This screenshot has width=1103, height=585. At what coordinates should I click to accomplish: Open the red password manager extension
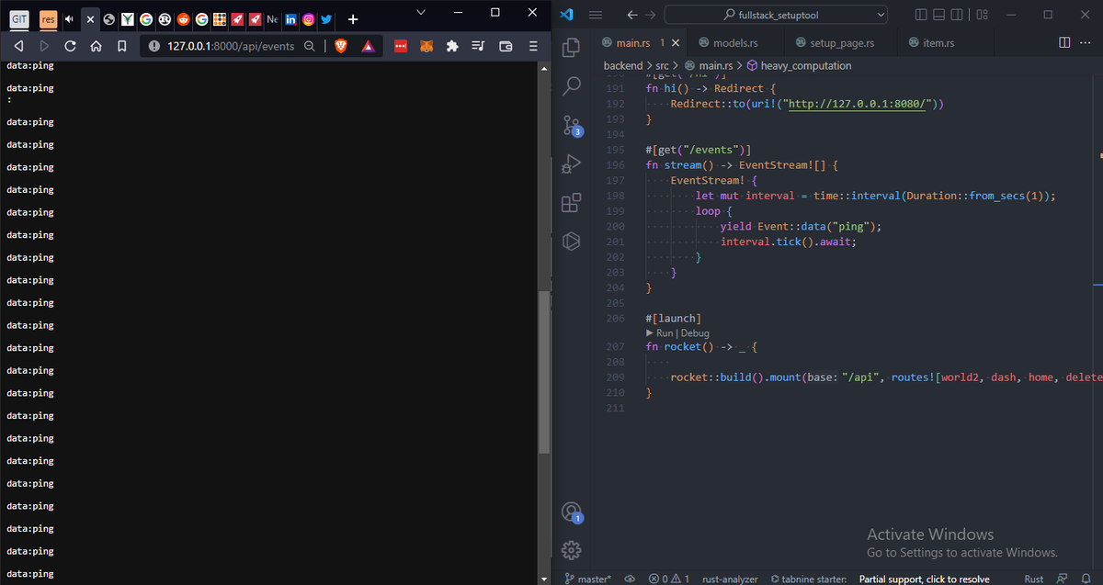[x=401, y=46]
